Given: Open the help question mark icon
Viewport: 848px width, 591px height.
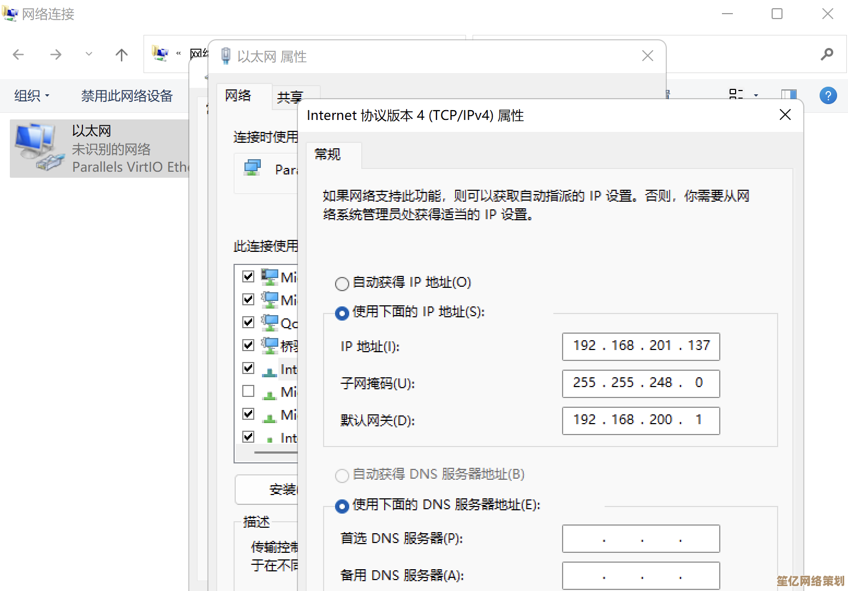Looking at the screenshot, I should pyautogui.click(x=828, y=96).
